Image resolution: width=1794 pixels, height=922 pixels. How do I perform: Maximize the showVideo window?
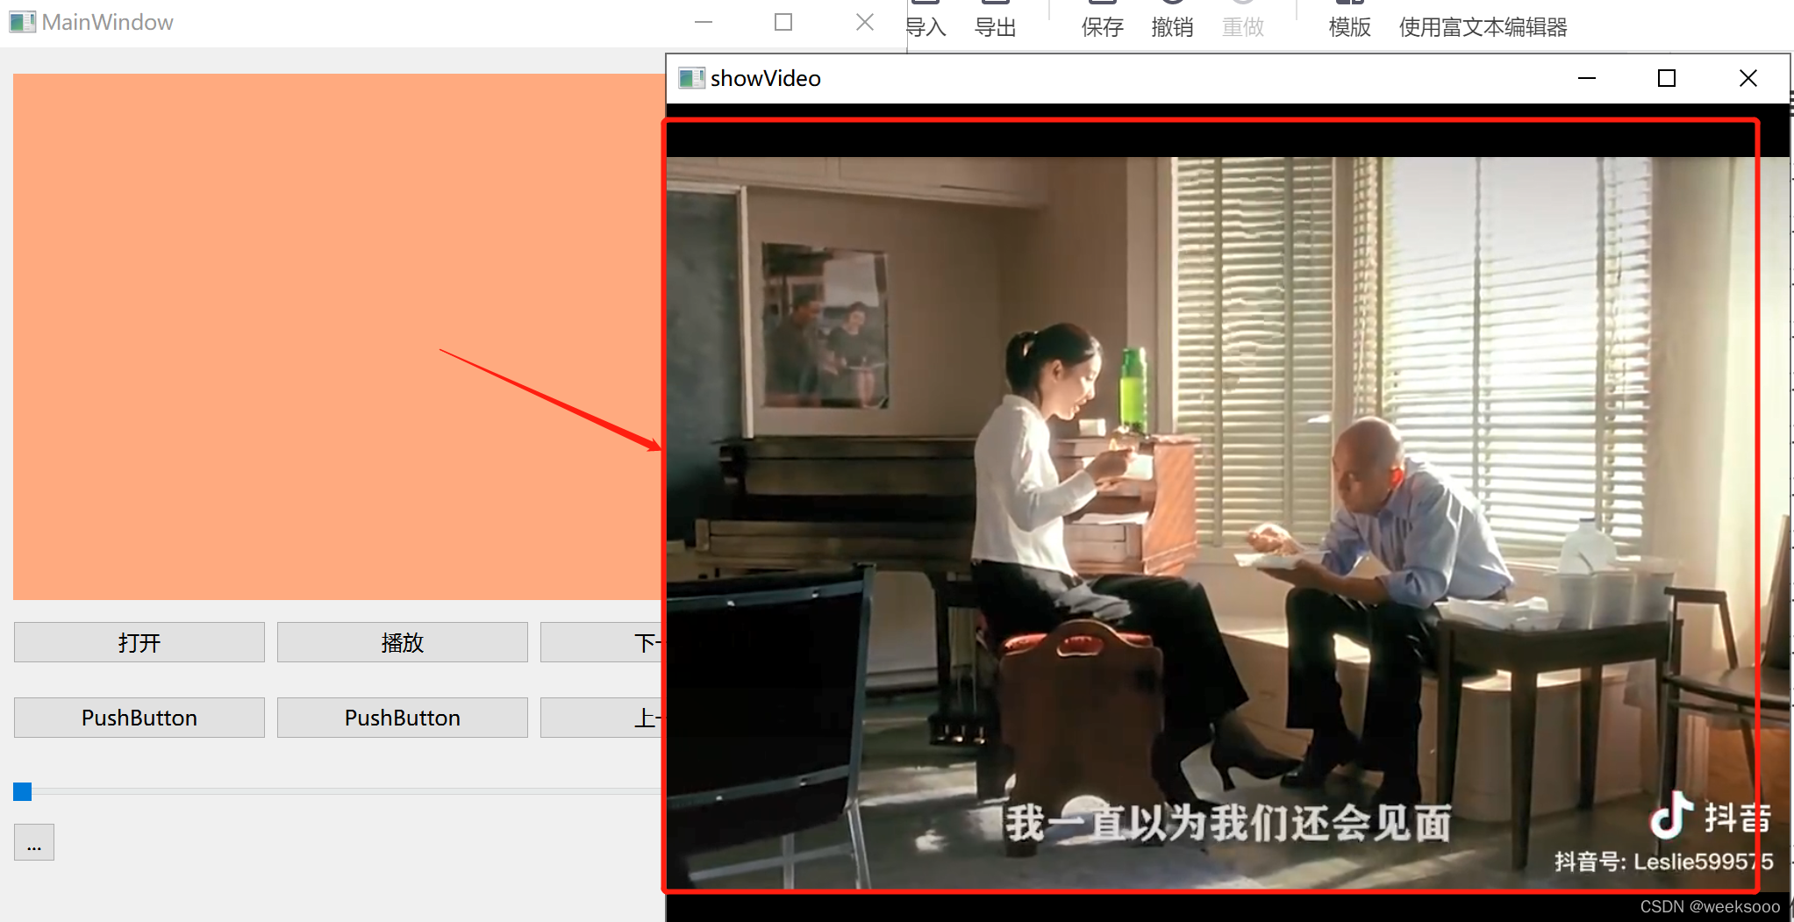[1667, 78]
